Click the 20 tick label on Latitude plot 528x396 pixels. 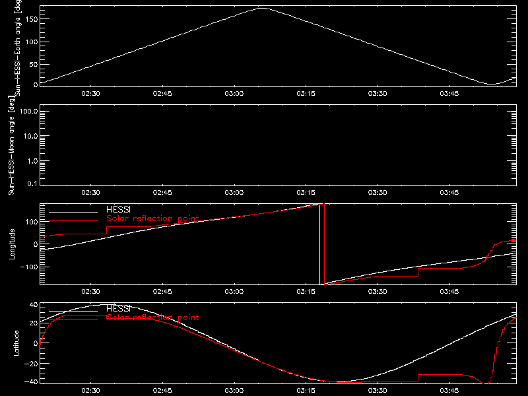[x=34, y=323]
